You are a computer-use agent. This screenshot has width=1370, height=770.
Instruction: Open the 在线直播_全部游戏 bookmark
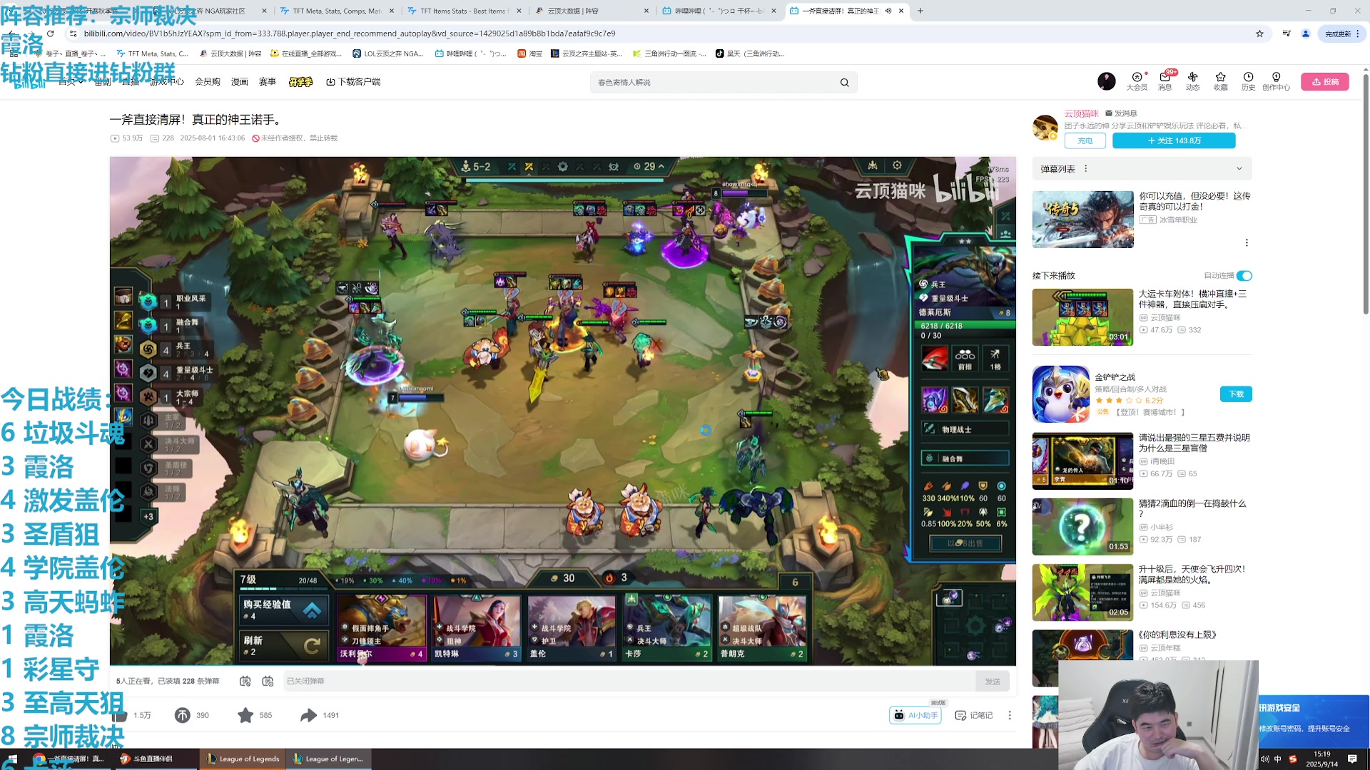(305, 53)
